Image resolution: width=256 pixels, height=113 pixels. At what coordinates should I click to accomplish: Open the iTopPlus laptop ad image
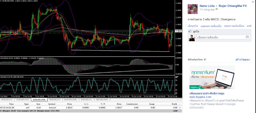[212, 77]
